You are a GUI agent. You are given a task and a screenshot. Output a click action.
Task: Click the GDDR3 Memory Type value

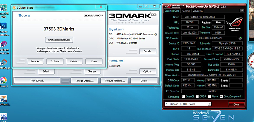point(191,64)
